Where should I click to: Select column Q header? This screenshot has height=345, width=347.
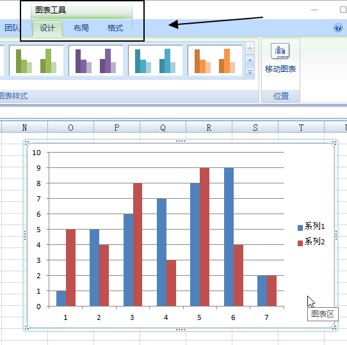click(x=163, y=128)
